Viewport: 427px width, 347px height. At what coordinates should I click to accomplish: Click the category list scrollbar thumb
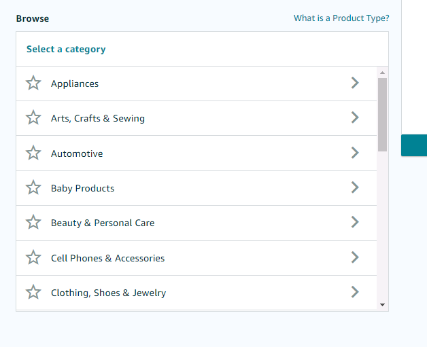(x=382, y=114)
